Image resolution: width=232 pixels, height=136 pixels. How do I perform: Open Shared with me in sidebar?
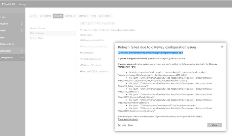pos(7,44)
